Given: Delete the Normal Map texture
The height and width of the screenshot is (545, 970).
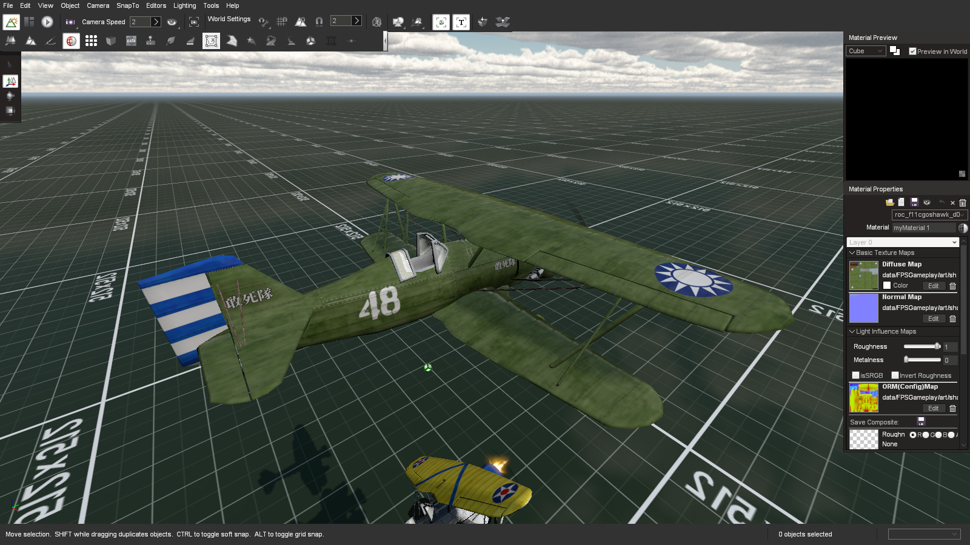Looking at the screenshot, I should pos(952,319).
